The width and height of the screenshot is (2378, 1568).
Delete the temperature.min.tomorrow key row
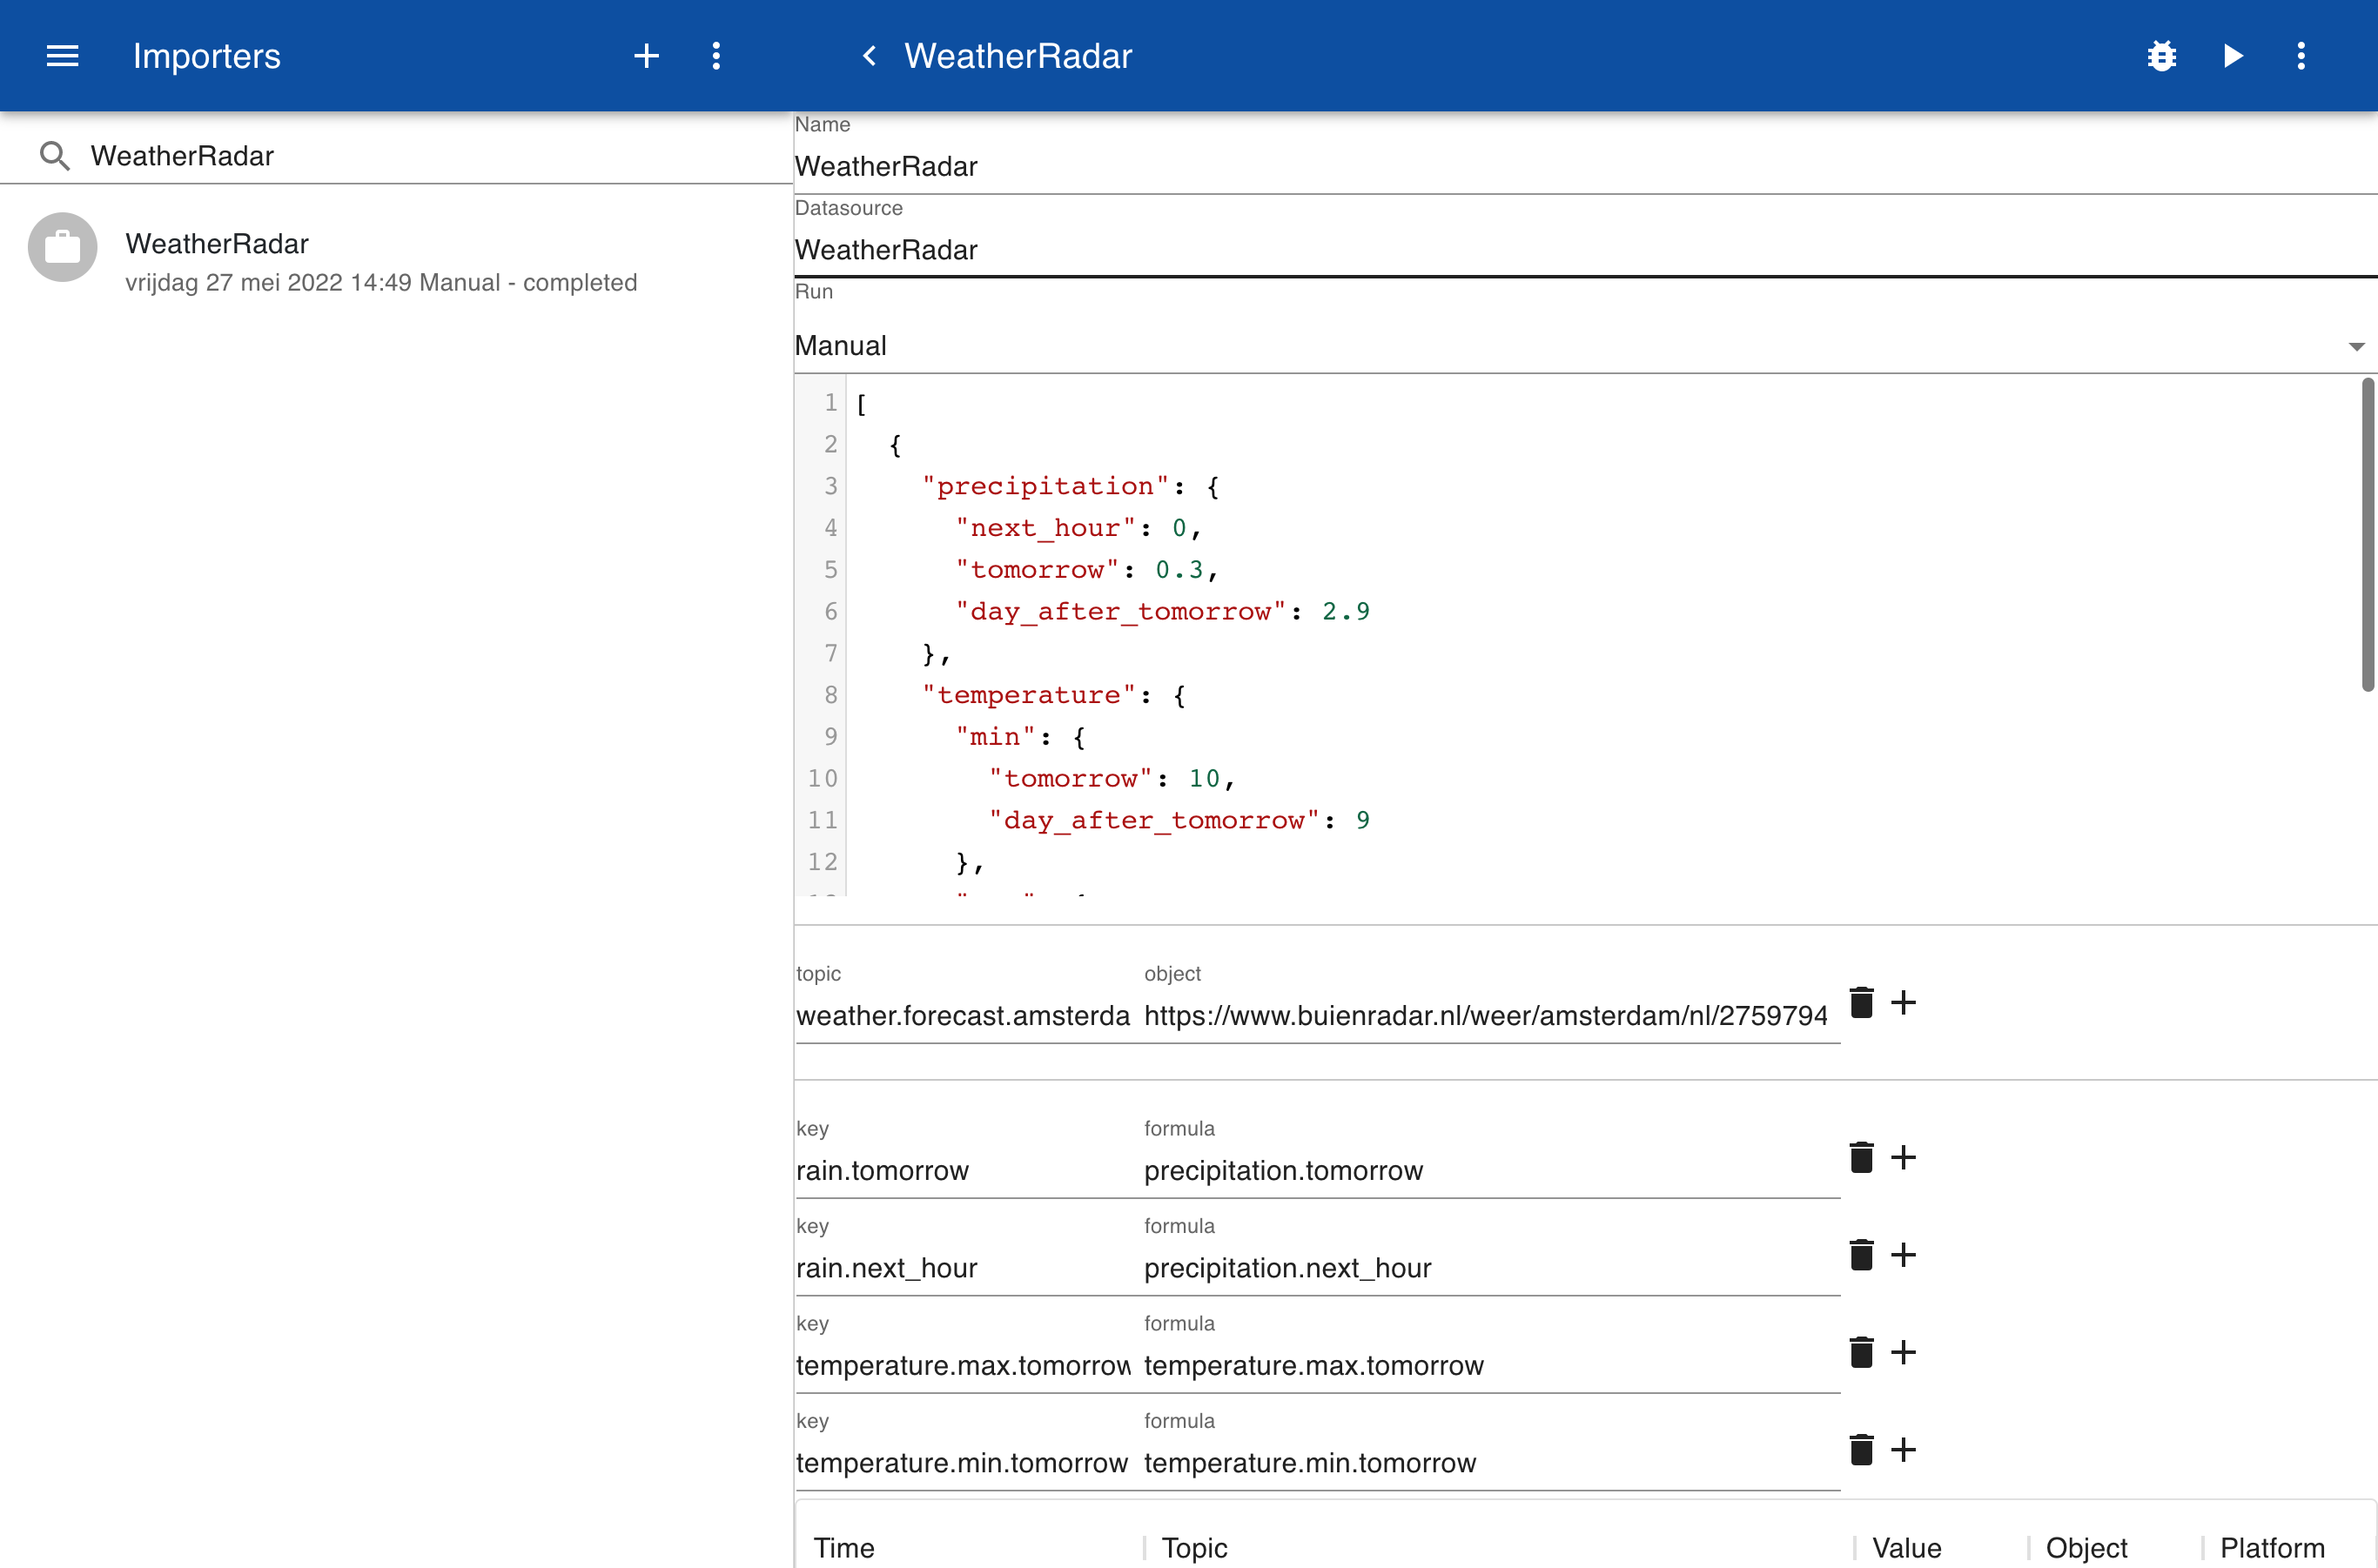click(x=1861, y=1449)
